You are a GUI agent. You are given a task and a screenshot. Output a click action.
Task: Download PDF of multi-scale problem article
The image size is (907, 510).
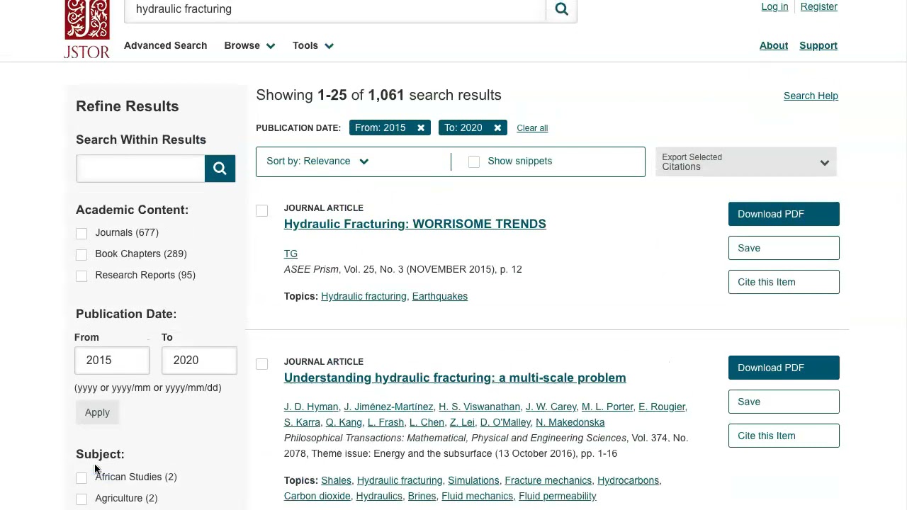pos(784,368)
